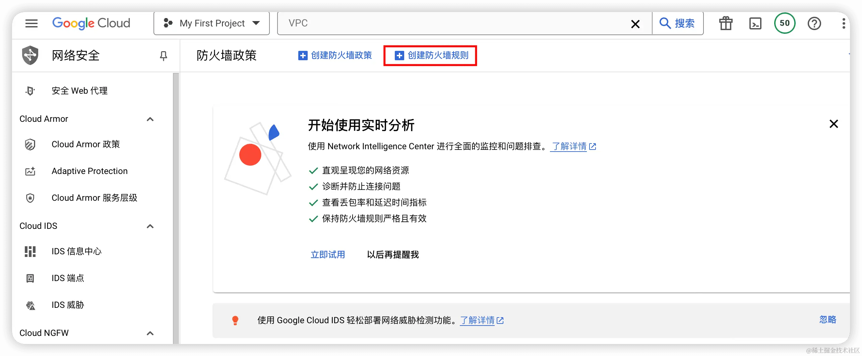Click the IDS 威胁 threat icon
This screenshot has width=862, height=356.
pos(30,305)
